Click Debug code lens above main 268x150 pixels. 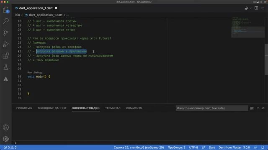(38, 72)
